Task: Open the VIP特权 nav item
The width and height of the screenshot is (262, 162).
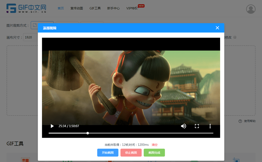Action: coord(132,8)
